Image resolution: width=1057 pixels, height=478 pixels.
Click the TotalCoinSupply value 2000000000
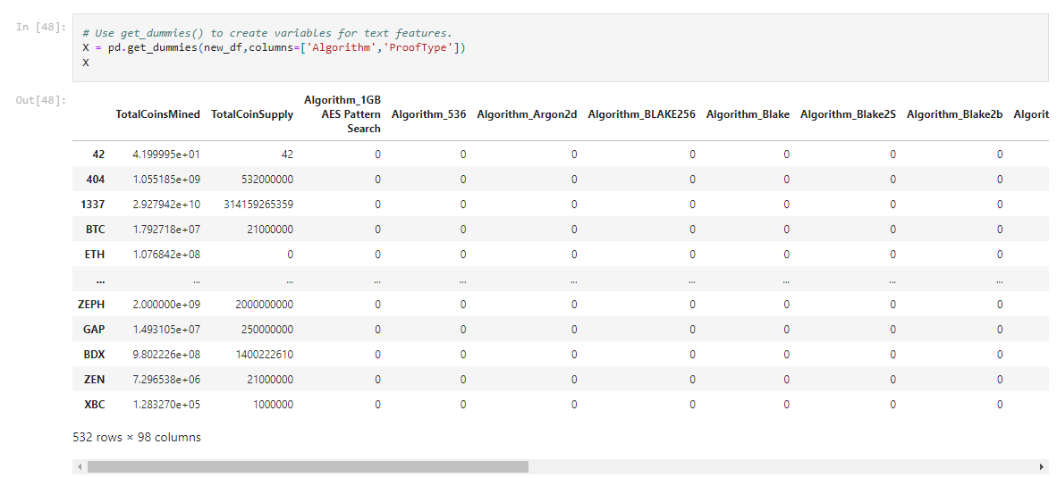point(265,305)
